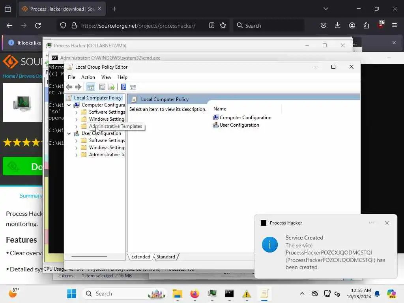404x303 pixels.
Task: Toggle Firefox reader view icon
Action: [212, 25]
